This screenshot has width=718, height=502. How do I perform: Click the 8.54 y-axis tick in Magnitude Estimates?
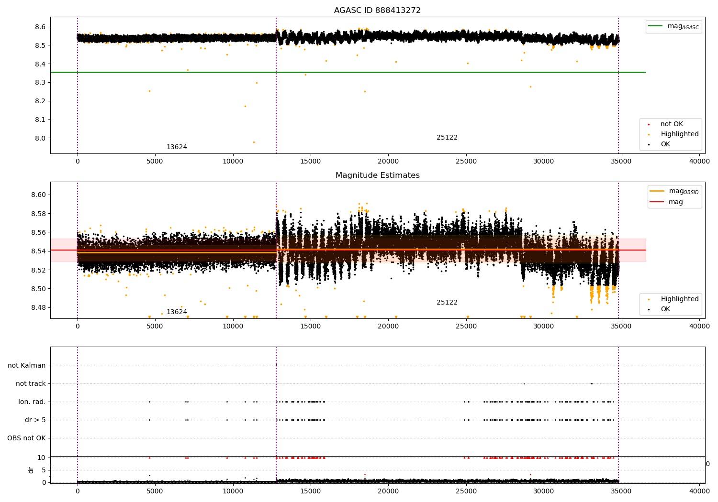point(38,251)
